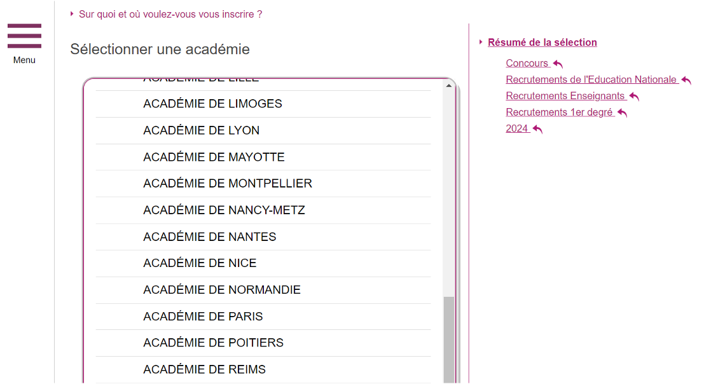Click the scroll up arrow of the academy list
The height and width of the screenshot is (384, 711).
pyautogui.click(x=448, y=85)
